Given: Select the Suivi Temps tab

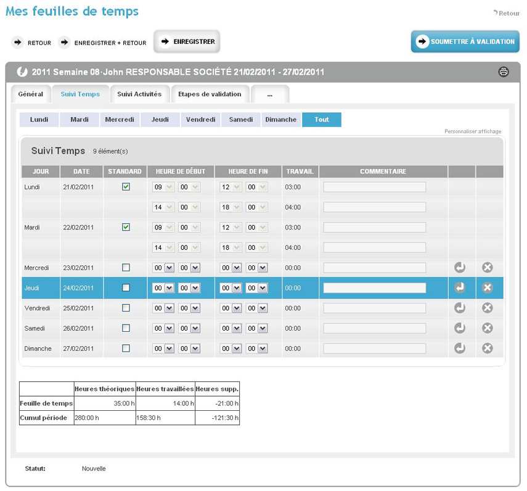Looking at the screenshot, I should (x=80, y=94).
